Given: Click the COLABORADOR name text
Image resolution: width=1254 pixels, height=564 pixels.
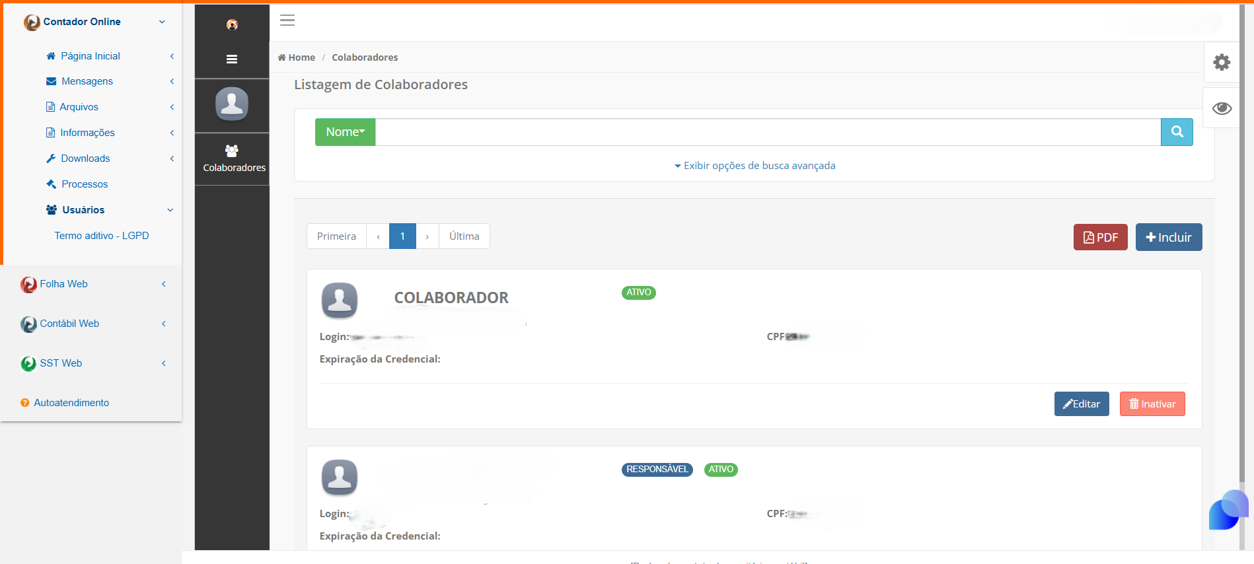Looking at the screenshot, I should coord(451,298).
